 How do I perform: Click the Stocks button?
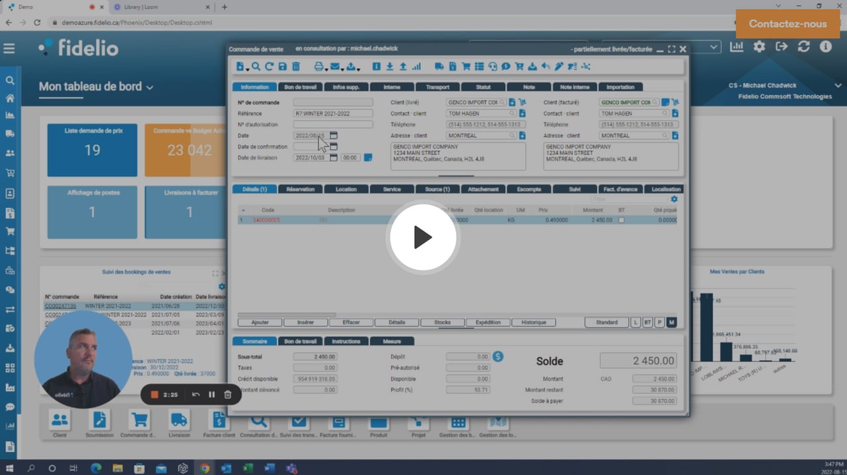tap(443, 323)
